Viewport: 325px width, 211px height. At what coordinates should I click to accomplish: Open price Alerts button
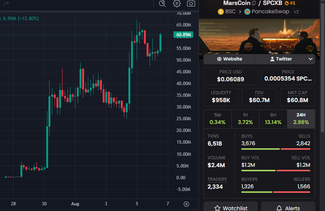tap(288, 207)
